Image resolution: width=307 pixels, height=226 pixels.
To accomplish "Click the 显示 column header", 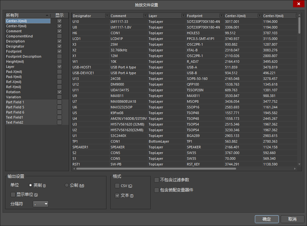I will 59,15.
